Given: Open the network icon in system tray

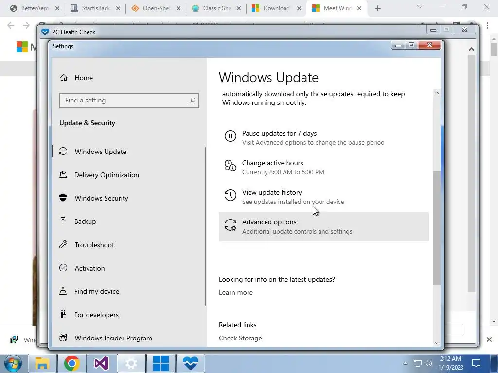Looking at the screenshot, I should coord(417,363).
